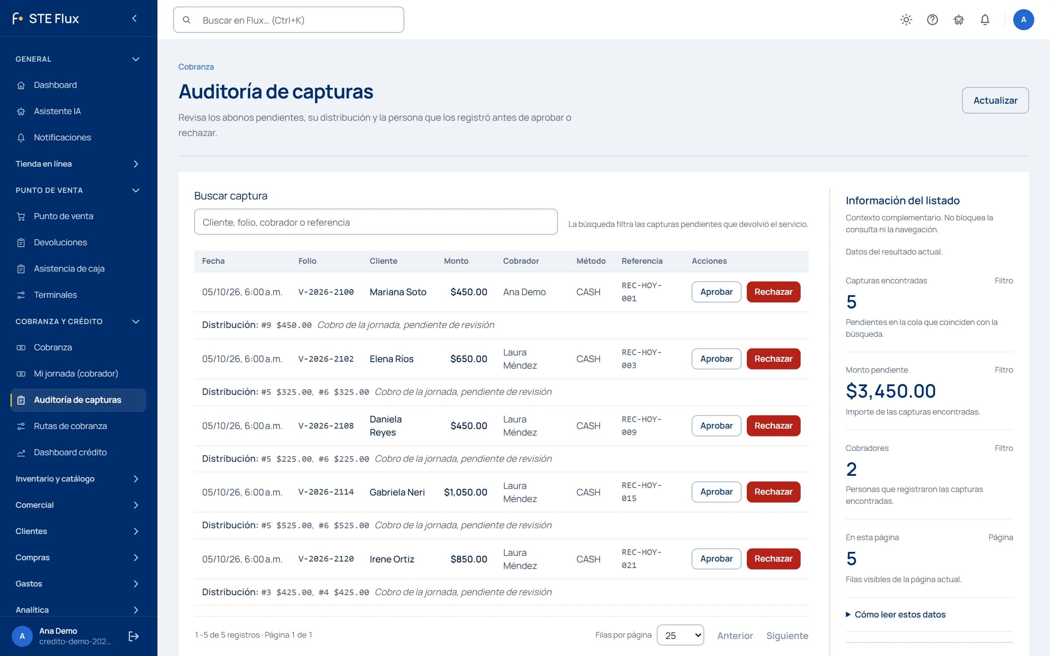
Task: Click the Cobranza breadcrumb link
Action: (196, 66)
